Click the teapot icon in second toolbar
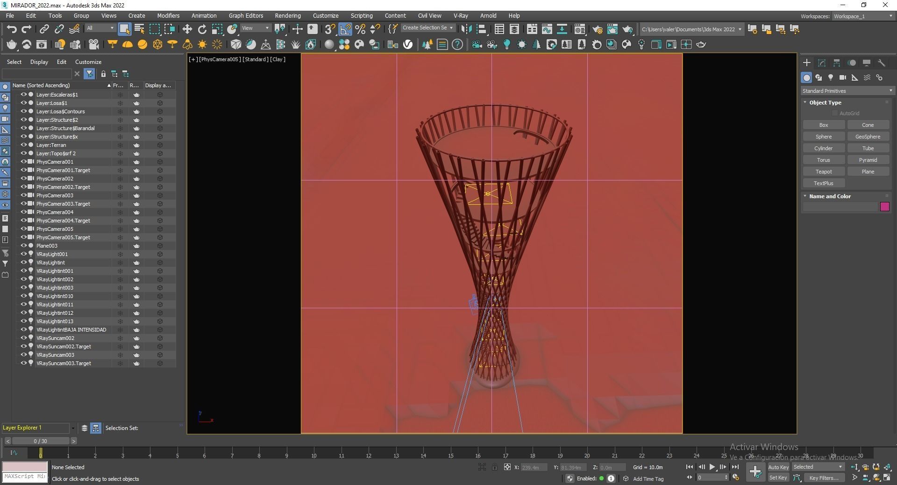Image resolution: width=897 pixels, height=485 pixels. 11,45
